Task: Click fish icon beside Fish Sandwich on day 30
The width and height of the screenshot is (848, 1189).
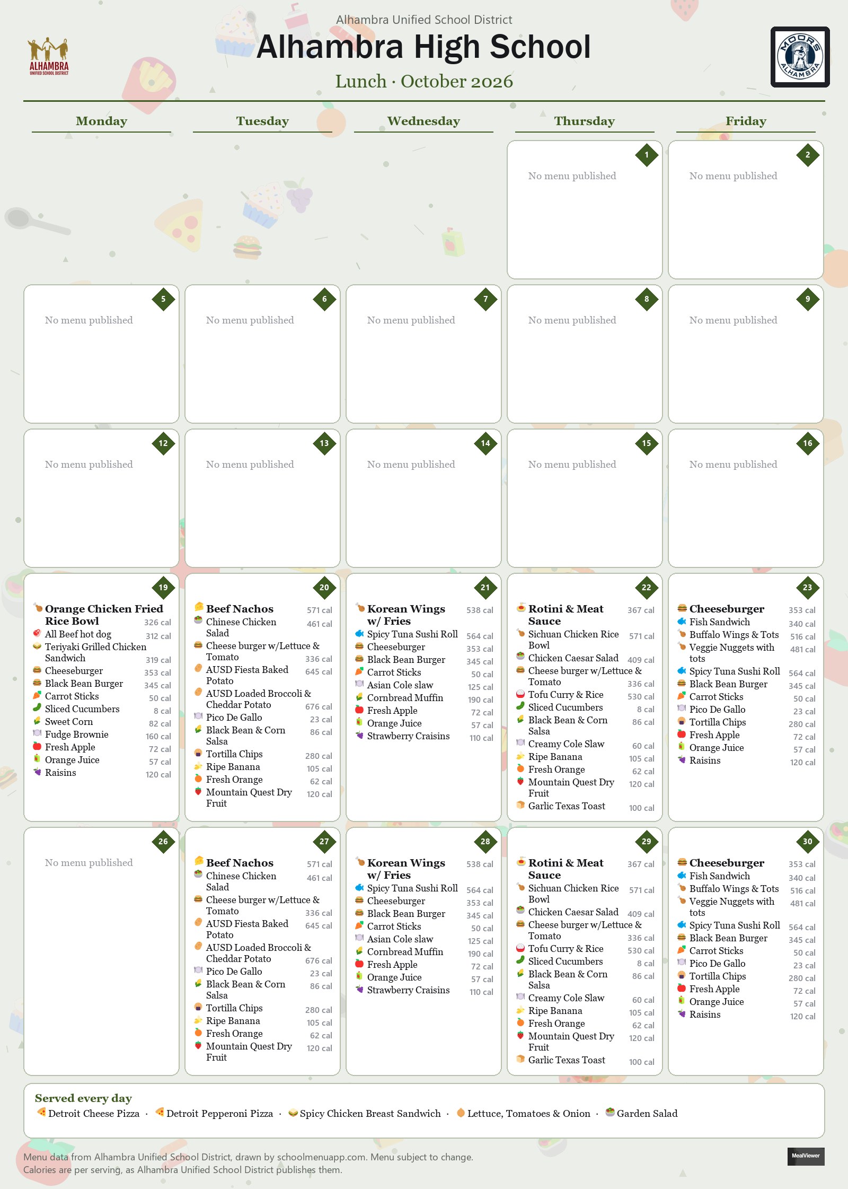Action: point(682,875)
